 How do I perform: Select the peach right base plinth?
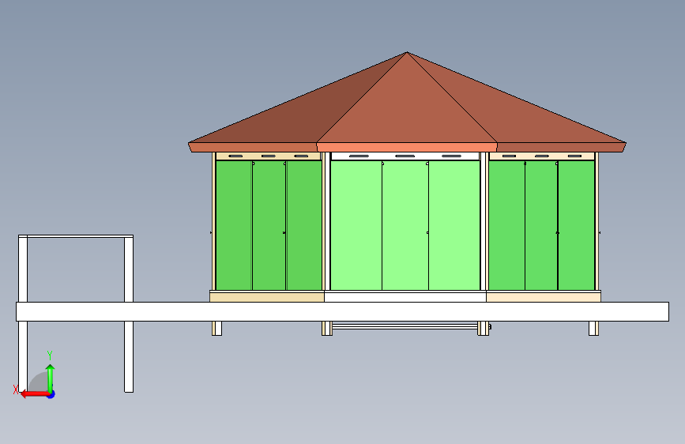pos(544,297)
